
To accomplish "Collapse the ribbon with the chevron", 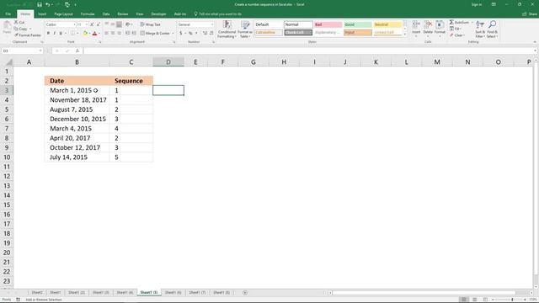I will (x=535, y=42).
